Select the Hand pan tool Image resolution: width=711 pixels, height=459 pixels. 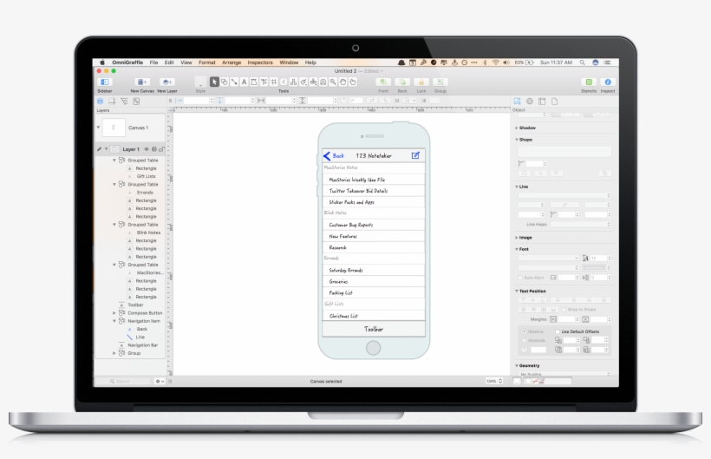343,82
